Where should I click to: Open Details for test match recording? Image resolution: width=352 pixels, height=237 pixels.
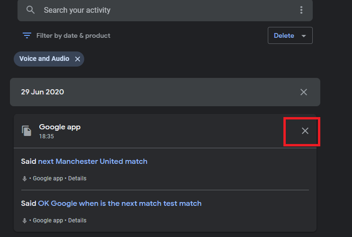pos(77,220)
